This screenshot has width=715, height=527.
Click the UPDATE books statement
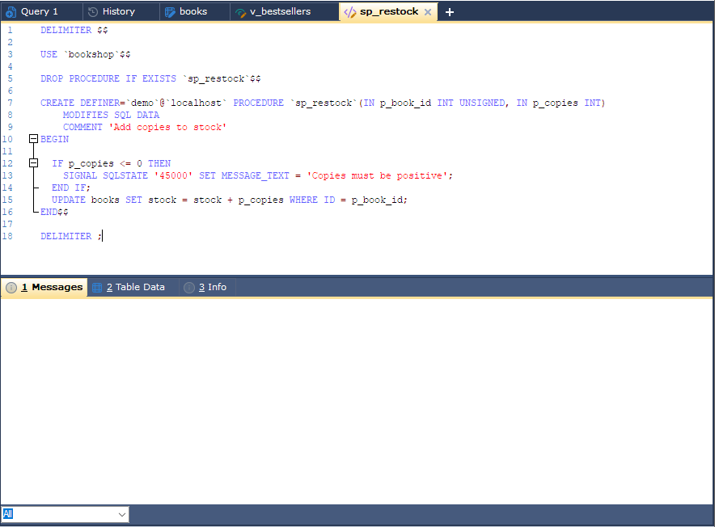point(230,200)
